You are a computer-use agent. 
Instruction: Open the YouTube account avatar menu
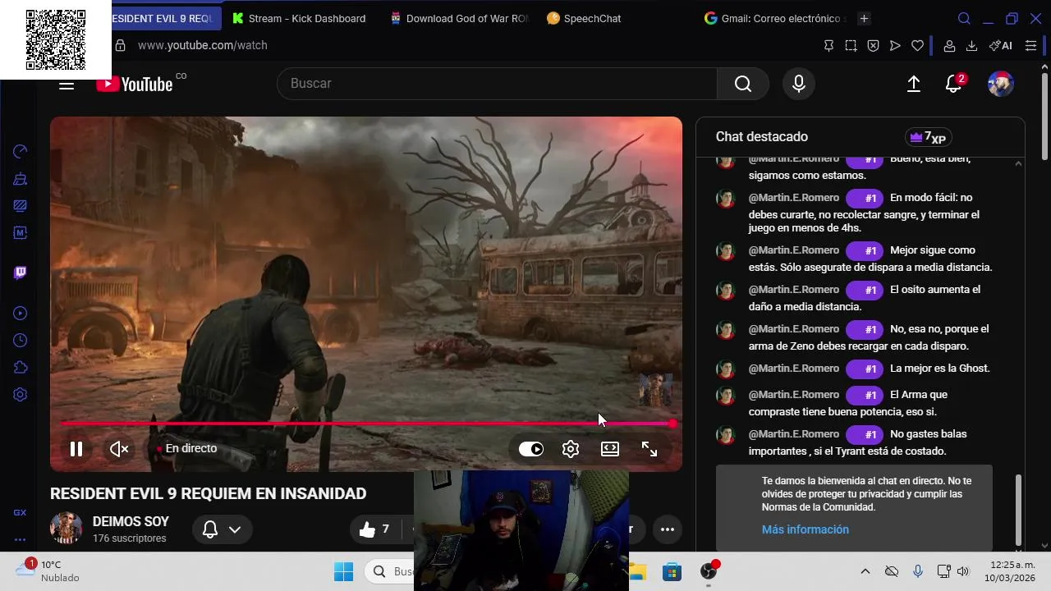tap(1001, 84)
